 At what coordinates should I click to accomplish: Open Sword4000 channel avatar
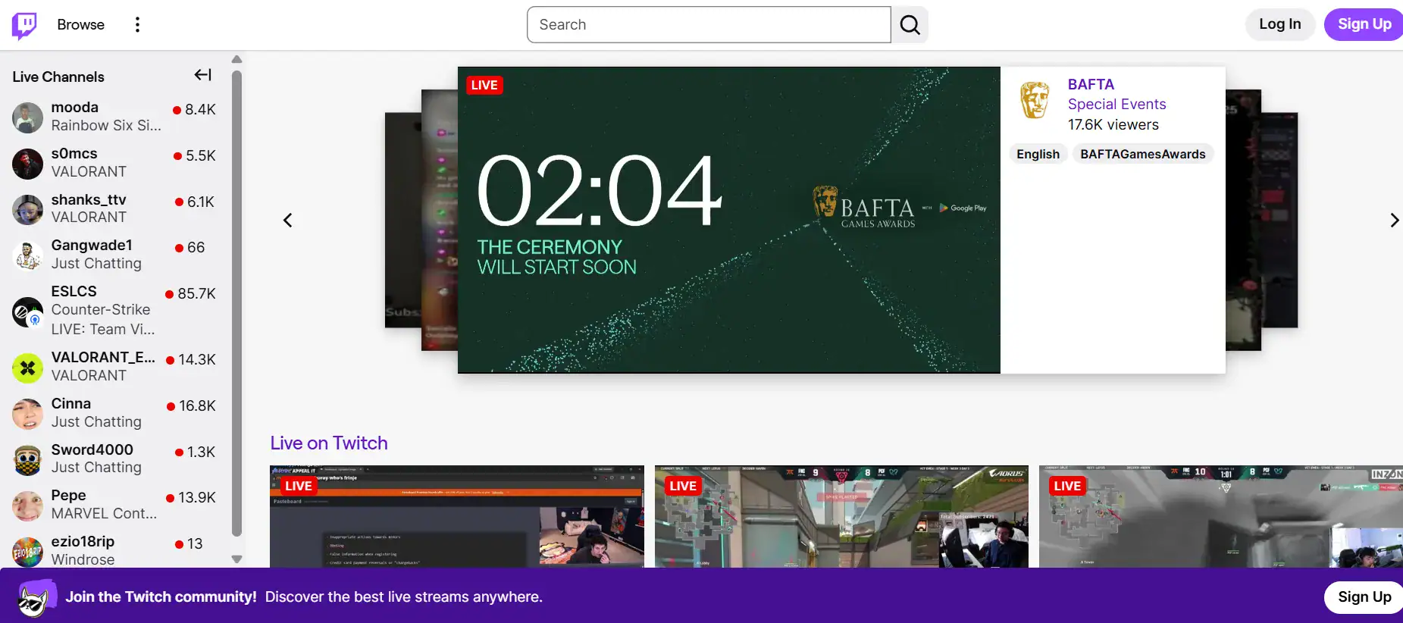click(27, 460)
